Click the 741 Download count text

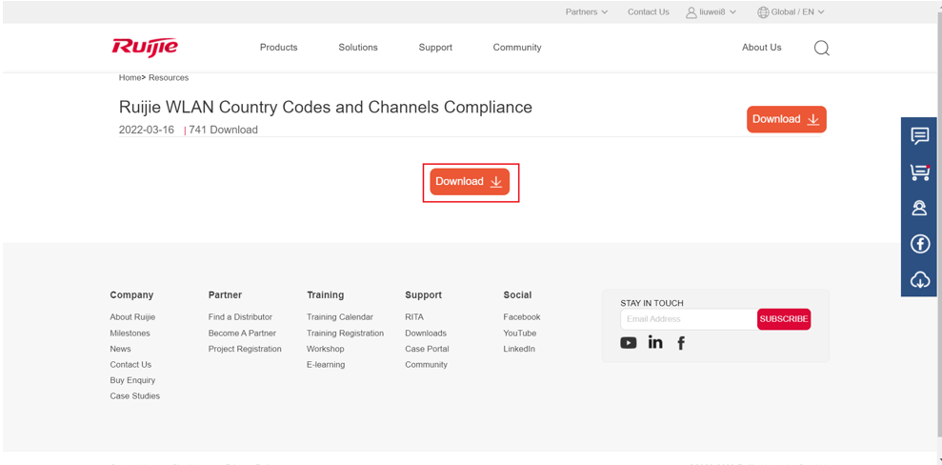point(224,130)
